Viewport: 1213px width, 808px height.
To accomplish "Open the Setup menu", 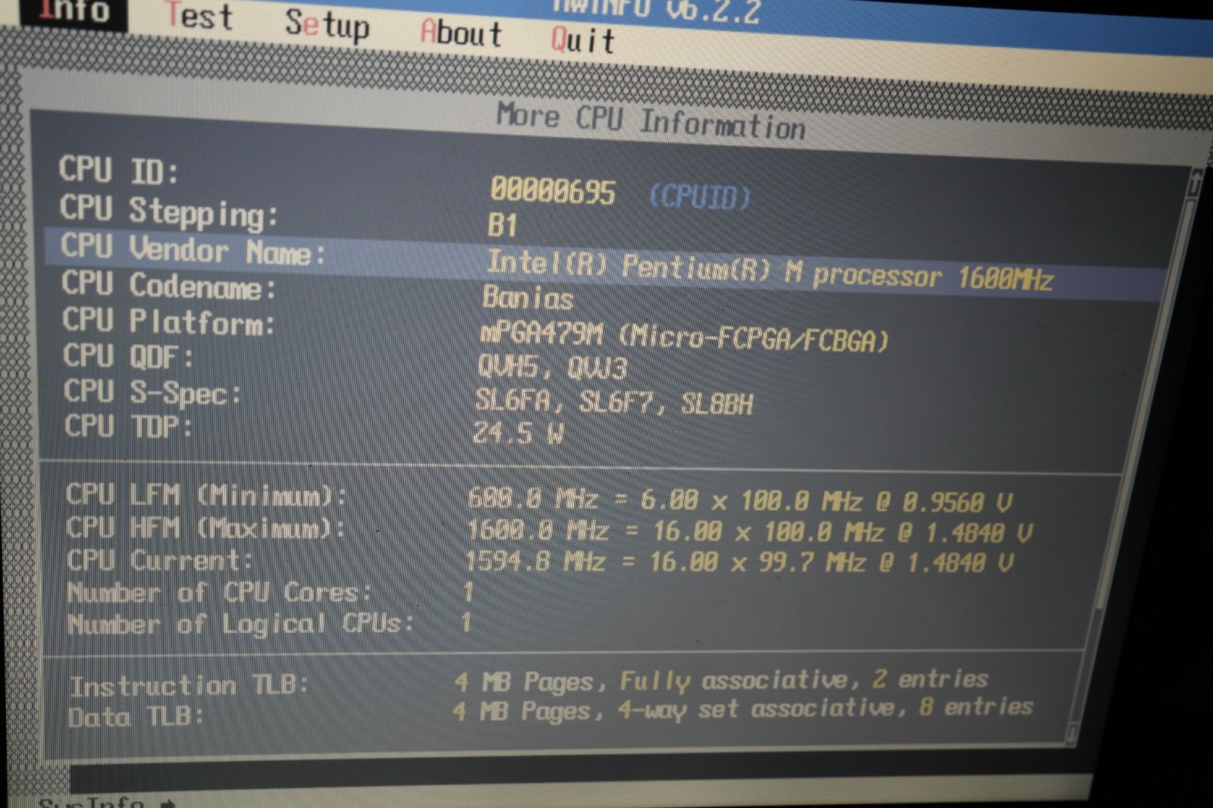I will click(328, 25).
